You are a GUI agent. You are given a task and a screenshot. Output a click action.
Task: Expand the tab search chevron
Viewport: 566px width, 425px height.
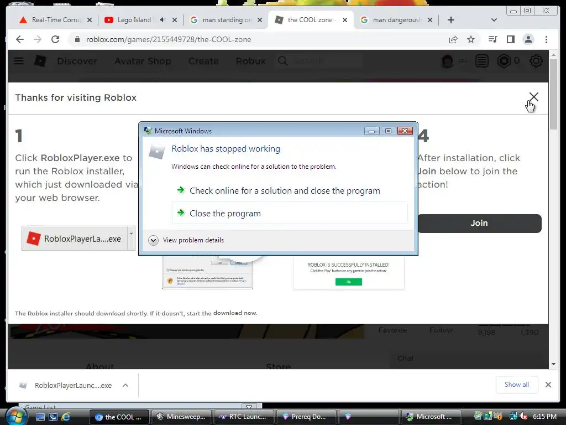point(494,20)
